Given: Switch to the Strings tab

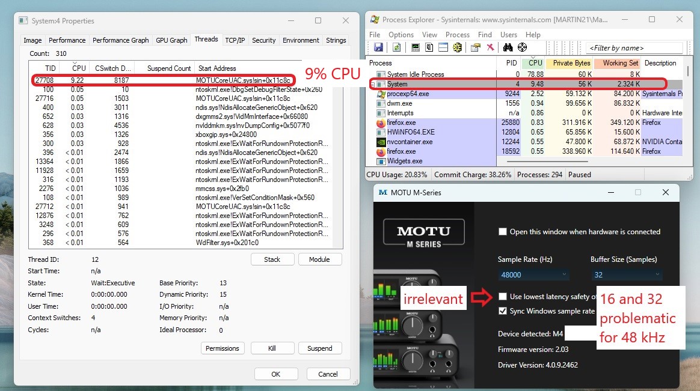Looking at the screenshot, I should tap(336, 40).
